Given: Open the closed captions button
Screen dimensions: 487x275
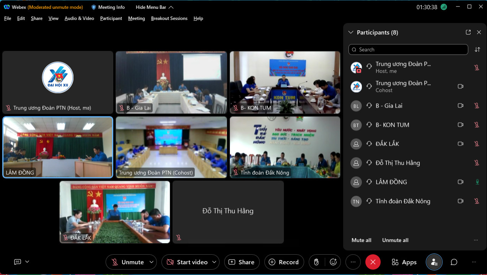Looking at the screenshot, I should pos(18,262).
